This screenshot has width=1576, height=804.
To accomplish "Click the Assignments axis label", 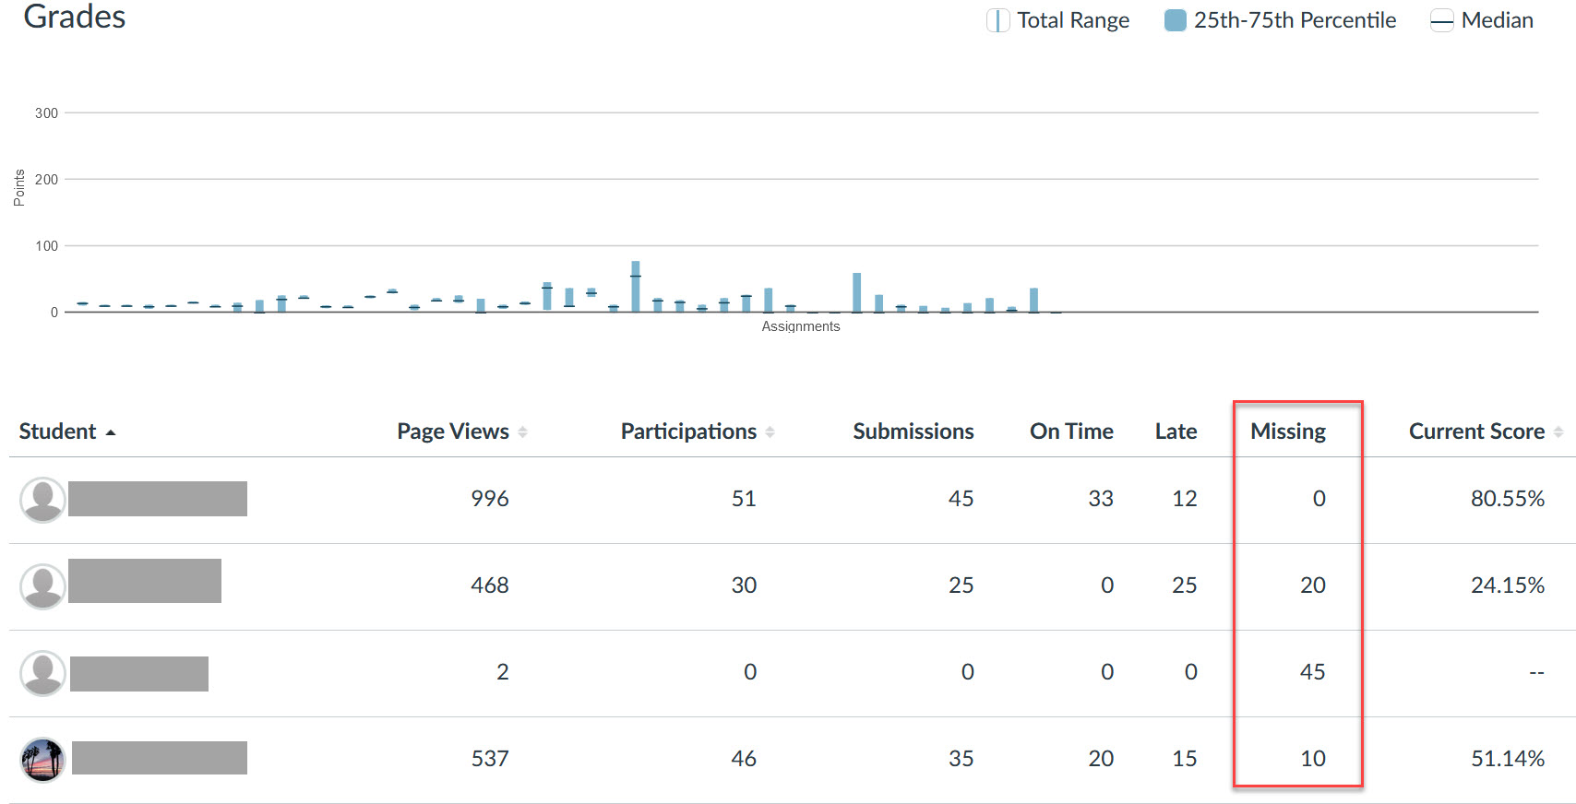I will pos(800,326).
